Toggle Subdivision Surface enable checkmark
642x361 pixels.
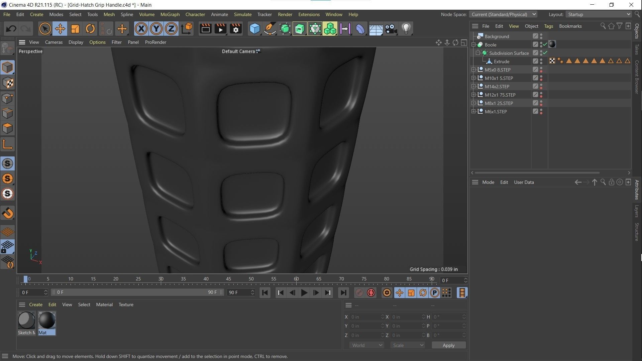[x=545, y=53]
